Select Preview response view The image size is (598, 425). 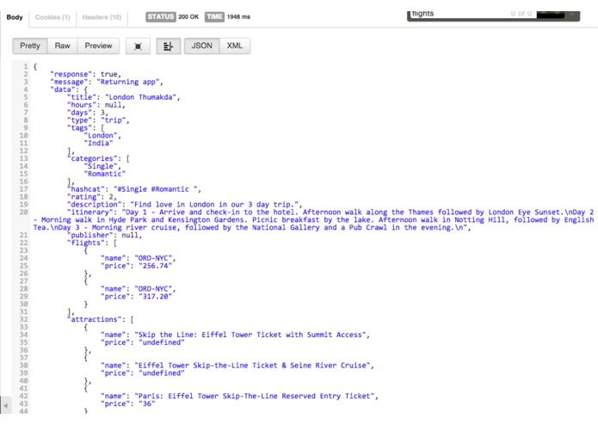[x=98, y=46]
